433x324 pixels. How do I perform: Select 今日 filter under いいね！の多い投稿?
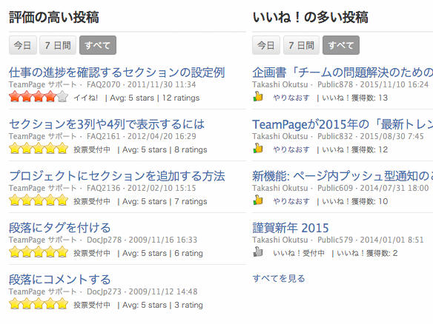tap(266, 45)
